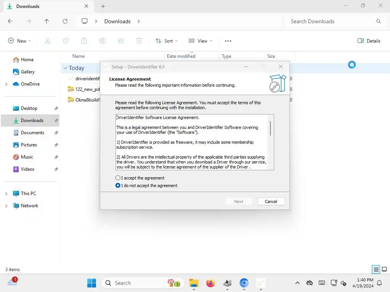Click the taskbar Search box
Screen dimensions: 390x292
(x=142, y=283)
